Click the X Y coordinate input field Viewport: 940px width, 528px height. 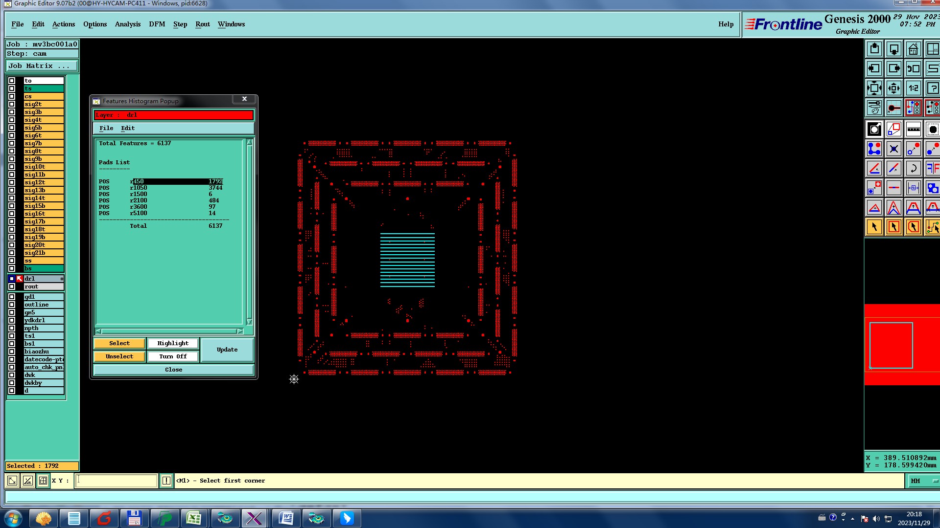(117, 481)
